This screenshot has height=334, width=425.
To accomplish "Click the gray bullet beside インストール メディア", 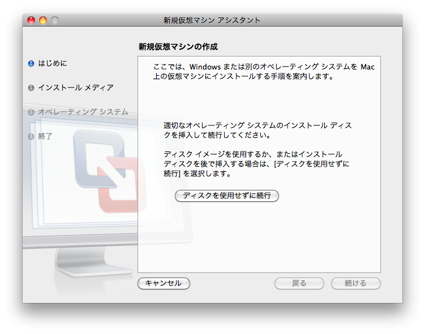I will 31,88.
